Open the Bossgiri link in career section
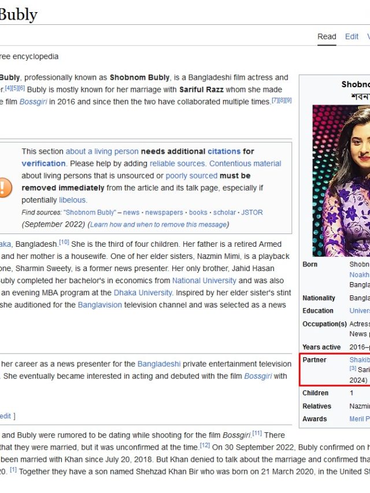 [258, 376]
